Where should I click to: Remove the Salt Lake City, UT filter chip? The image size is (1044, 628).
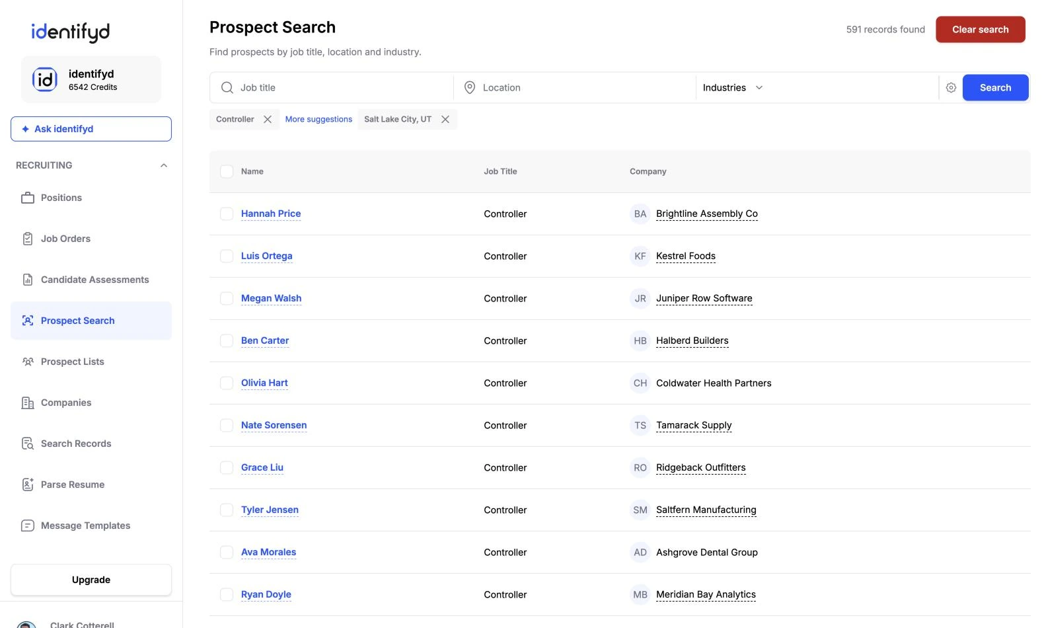click(x=445, y=119)
